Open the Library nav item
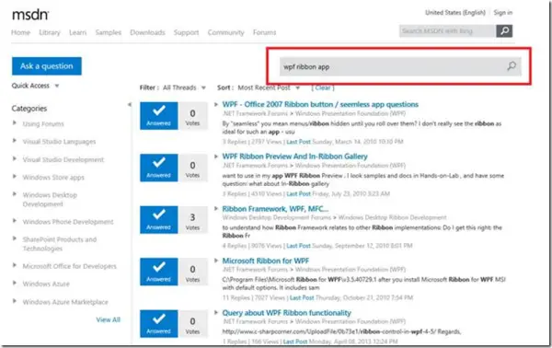 50,32
